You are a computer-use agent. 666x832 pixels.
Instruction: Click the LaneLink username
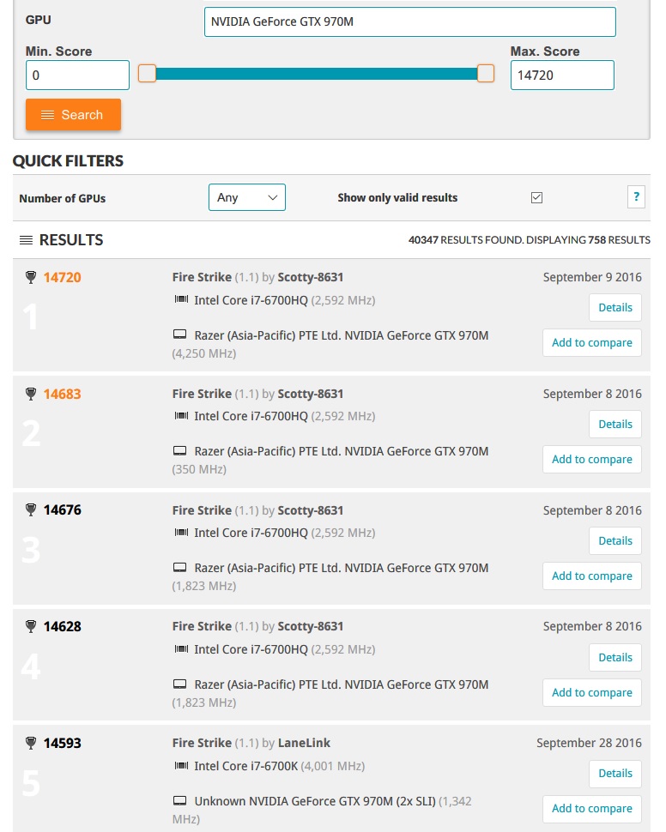coord(304,743)
